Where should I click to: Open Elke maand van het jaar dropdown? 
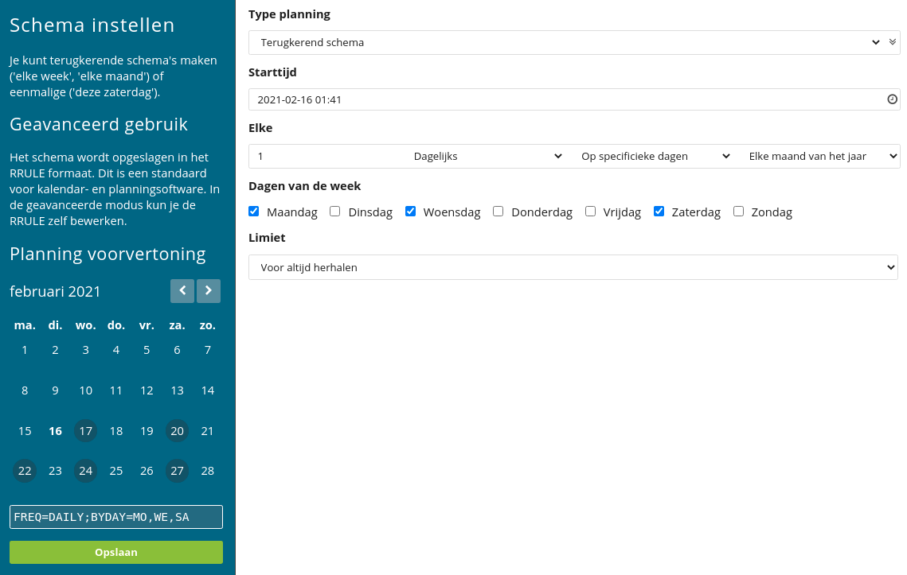821,156
